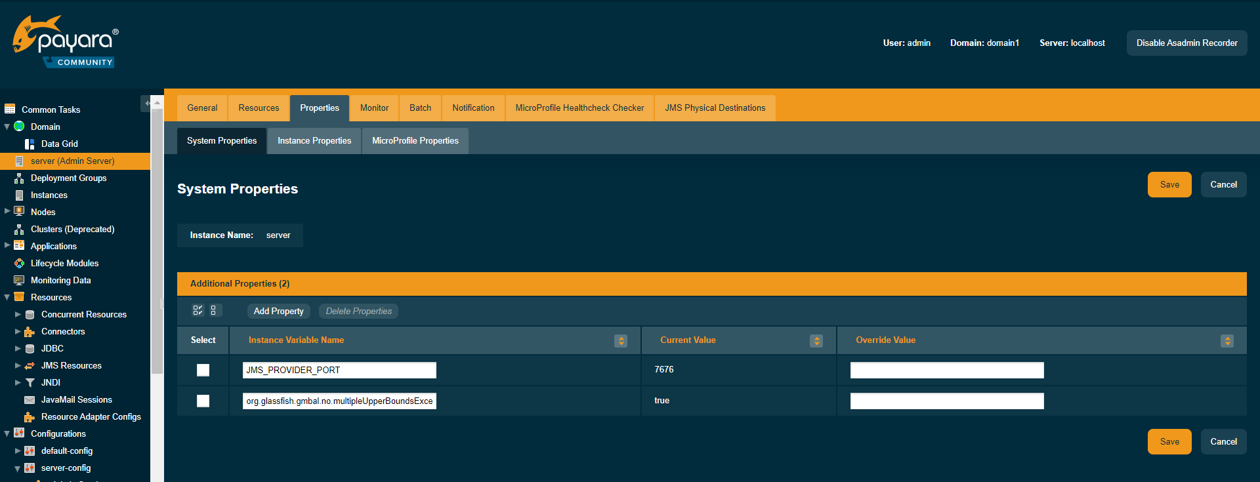Sort by Instance Variable Name column
This screenshot has height=482, width=1260.
[620, 341]
